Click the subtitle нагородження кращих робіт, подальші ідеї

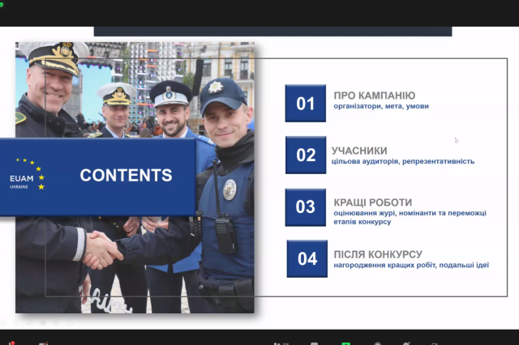[411, 265]
